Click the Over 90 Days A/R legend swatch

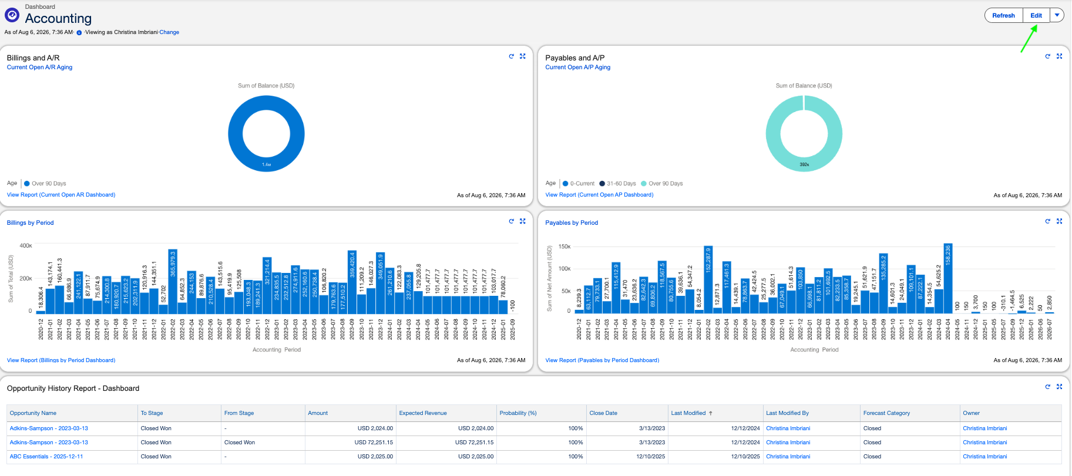[27, 184]
